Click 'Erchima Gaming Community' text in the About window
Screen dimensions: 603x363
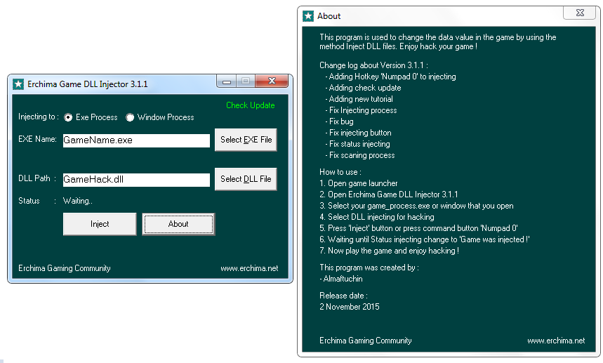(x=365, y=341)
